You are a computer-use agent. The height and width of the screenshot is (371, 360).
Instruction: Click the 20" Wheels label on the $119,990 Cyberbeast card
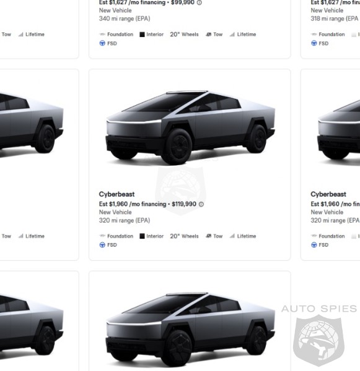point(184,236)
